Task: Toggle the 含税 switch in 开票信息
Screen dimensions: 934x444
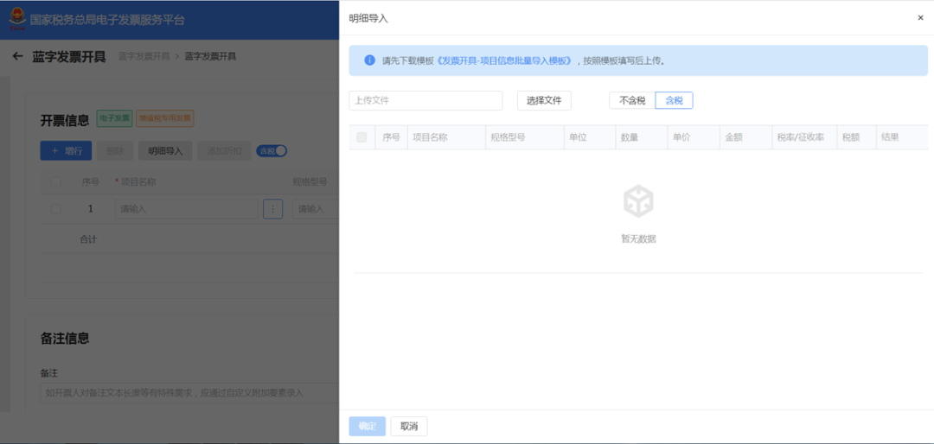Action: pyautogui.click(x=272, y=150)
